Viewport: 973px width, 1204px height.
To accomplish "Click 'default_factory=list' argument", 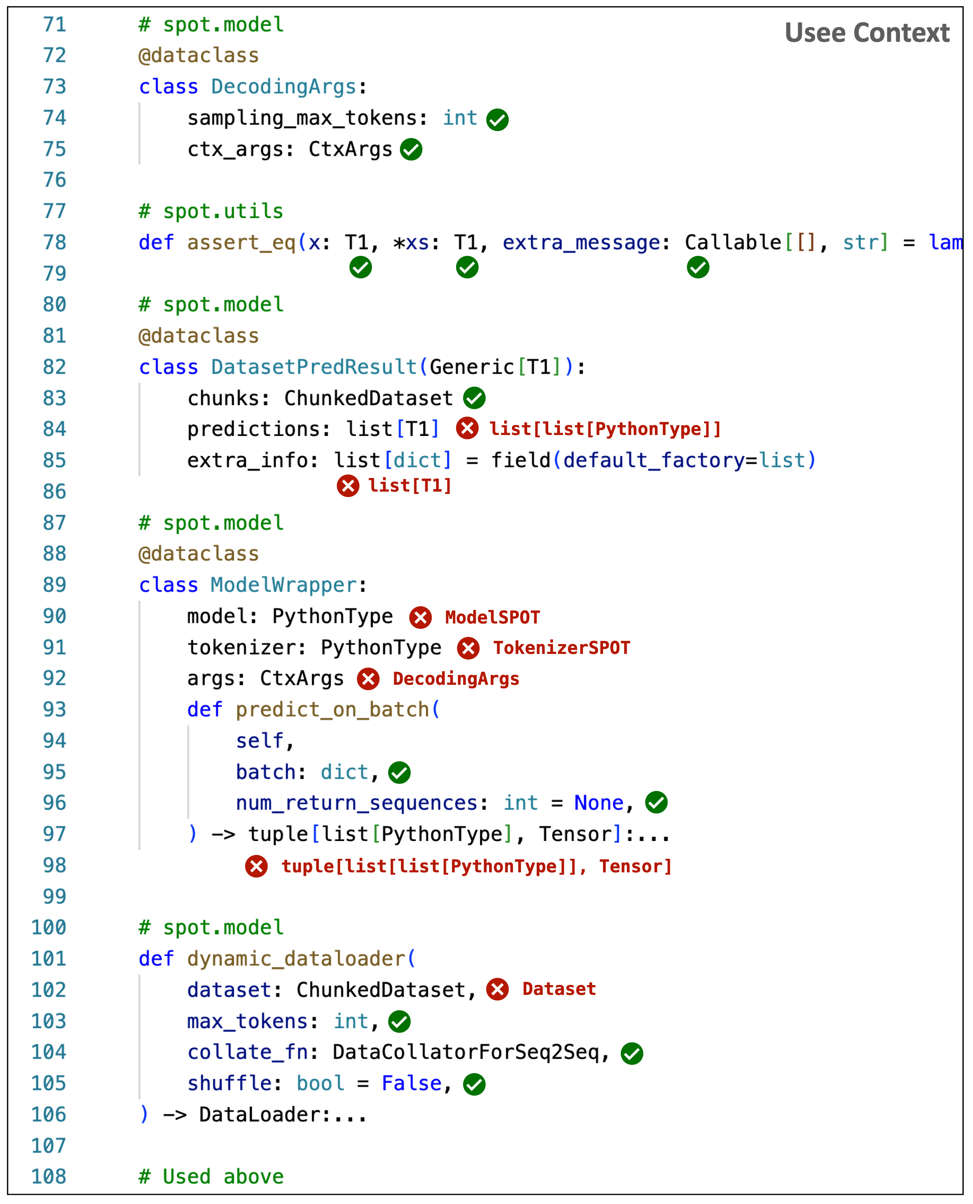I will click(x=684, y=461).
